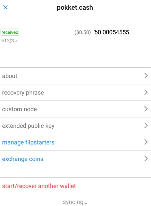151x206 pixels.
Task: Open the recovery phrase entry
Action: click(76, 92)
